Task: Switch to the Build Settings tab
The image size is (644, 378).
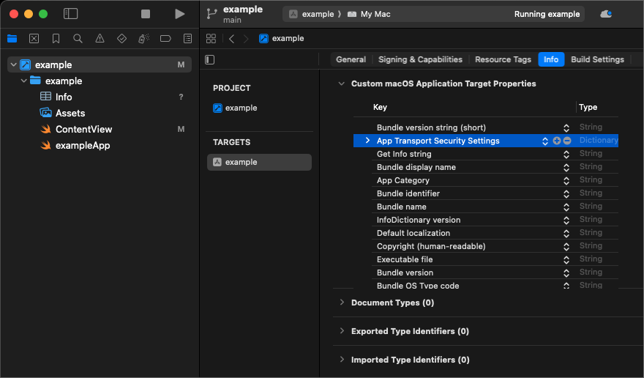Action: (597, 59)
